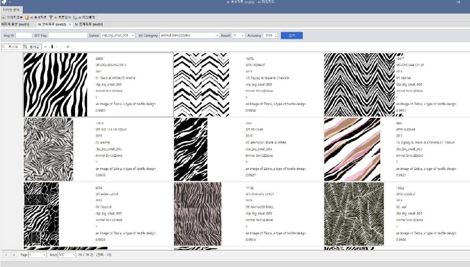Go to next page with right arrow
Screen dimensions: 470x267
coord(14,255)
